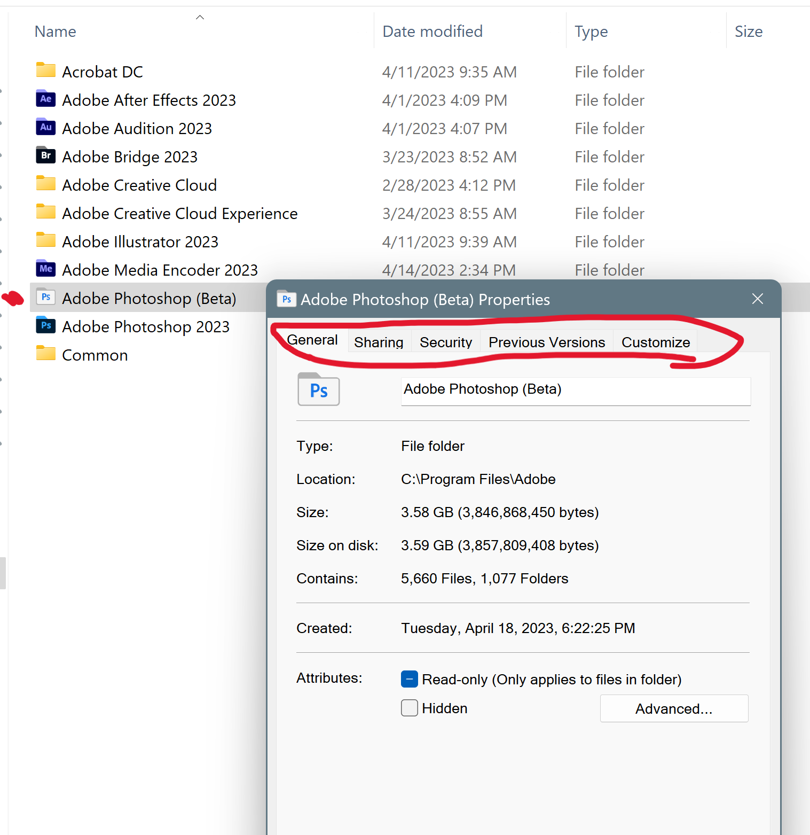The image size is (810, 835).
Task: Click date 4/11/2023 9:39 AM
Action: (450, 241)
